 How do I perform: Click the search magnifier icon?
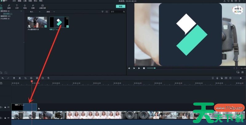click(x=124, y=12)
